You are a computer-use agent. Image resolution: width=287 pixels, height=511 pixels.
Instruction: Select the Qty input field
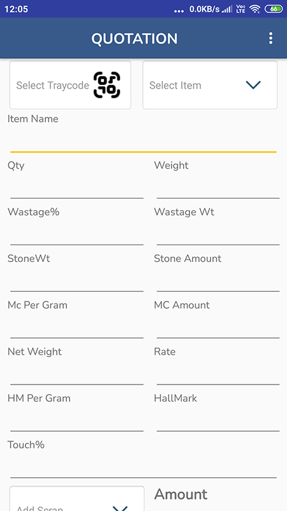click(77, 186)
